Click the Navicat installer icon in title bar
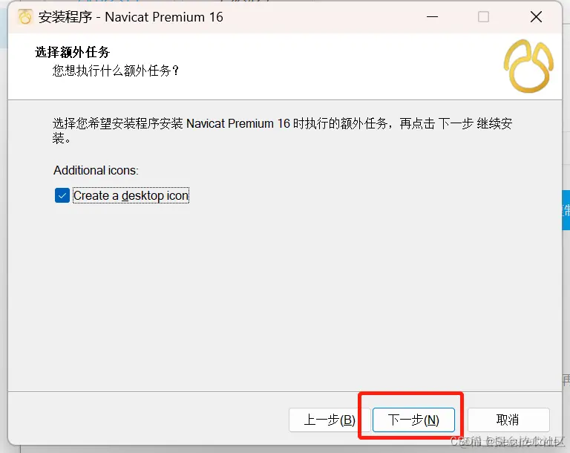 [24, 17]
